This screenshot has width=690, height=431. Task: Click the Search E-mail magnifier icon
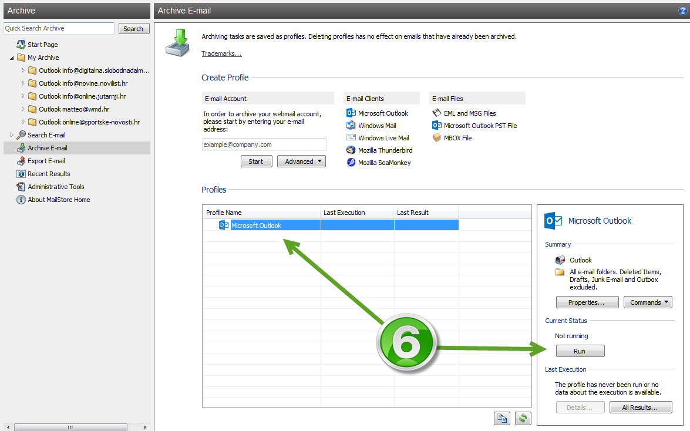pos(21,134)
